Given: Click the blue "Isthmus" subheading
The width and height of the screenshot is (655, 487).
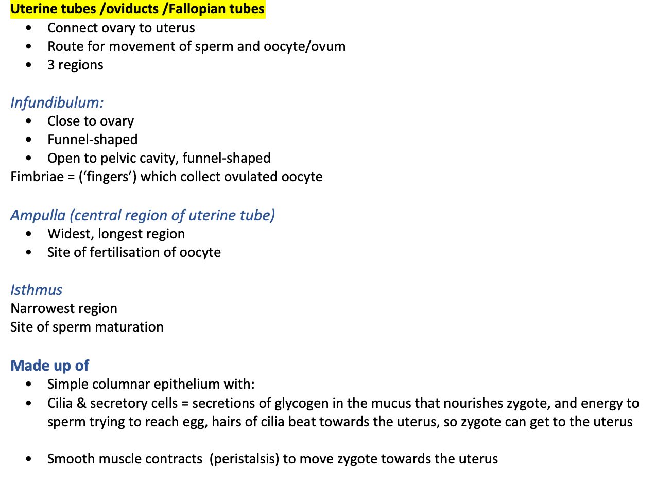Looking at the screenshot, I should click(x=36, y=290).
